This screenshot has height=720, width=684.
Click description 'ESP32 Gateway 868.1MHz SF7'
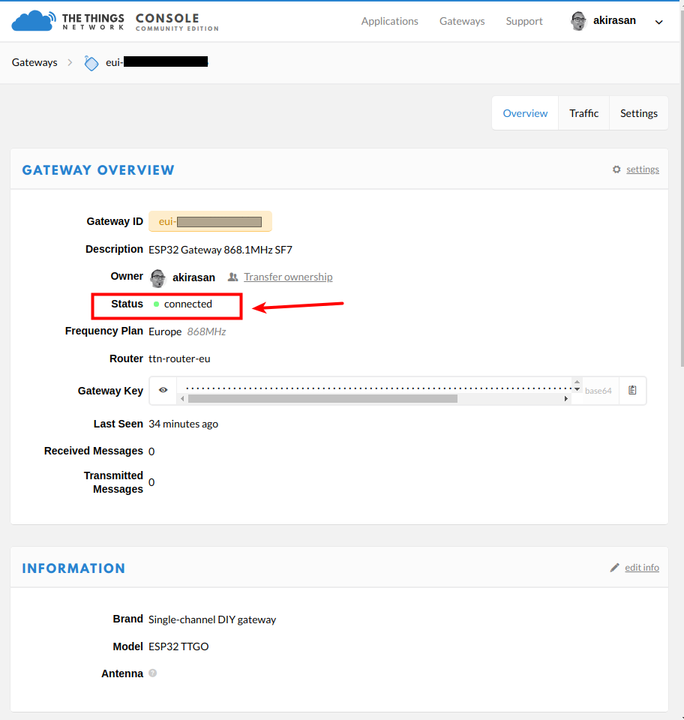pyautogui.click(x=220, y=250)
